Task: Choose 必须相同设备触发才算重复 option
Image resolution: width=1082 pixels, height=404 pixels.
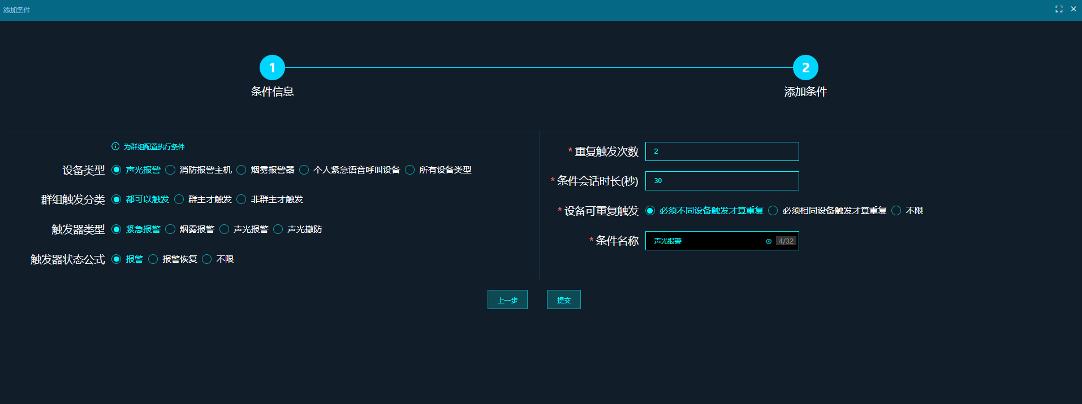Action: pyautogui.click(x=773, y=211)
